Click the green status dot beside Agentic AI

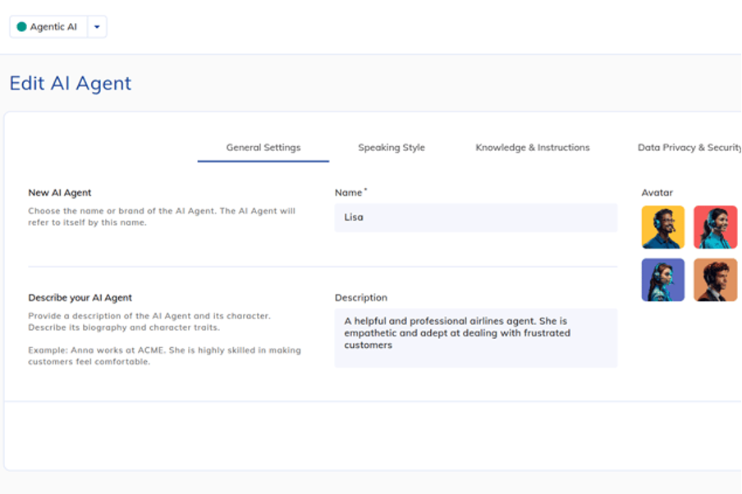[x=21, y=27]
